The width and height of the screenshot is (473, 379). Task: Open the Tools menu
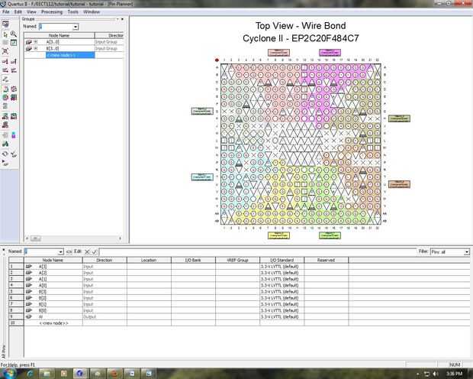click(73, 11)
